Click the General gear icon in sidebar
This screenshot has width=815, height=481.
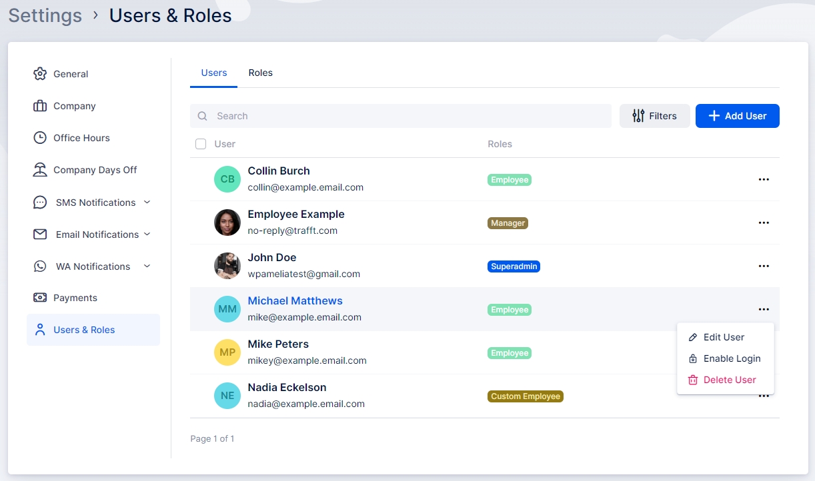[40, 74]
